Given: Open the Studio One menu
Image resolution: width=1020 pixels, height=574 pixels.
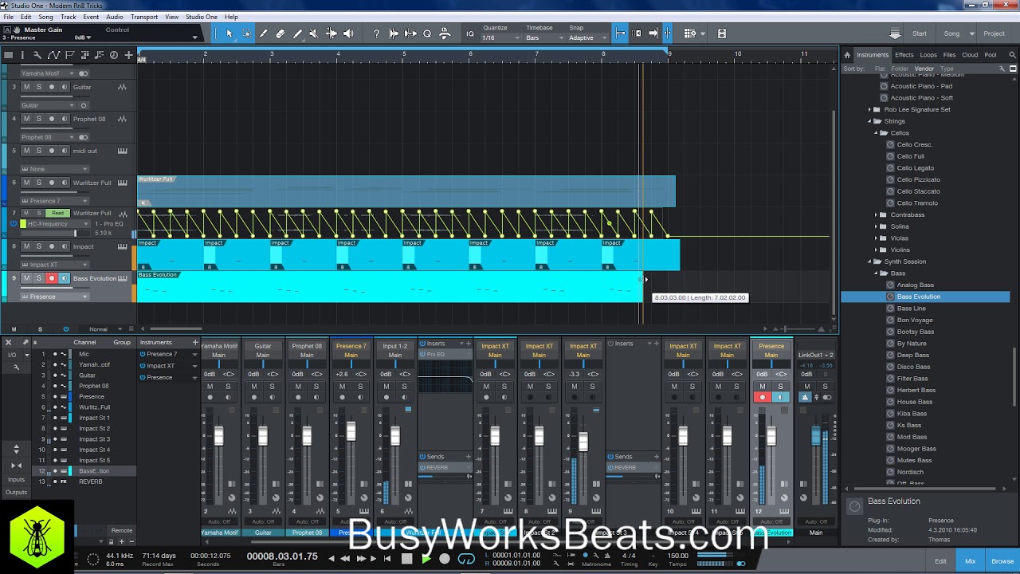Looking at the screenshot, I should 202,17.
